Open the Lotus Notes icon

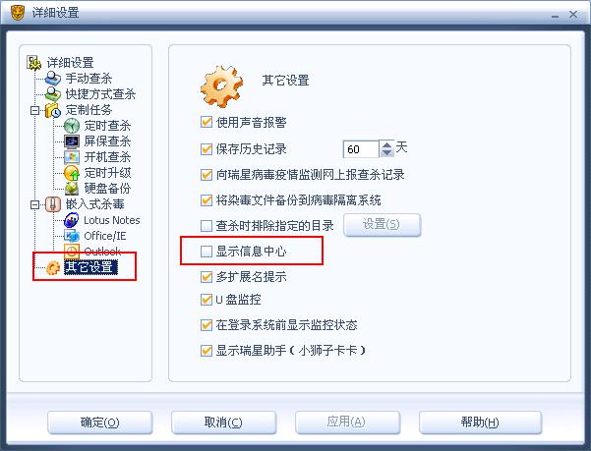(x=72, y=220)
